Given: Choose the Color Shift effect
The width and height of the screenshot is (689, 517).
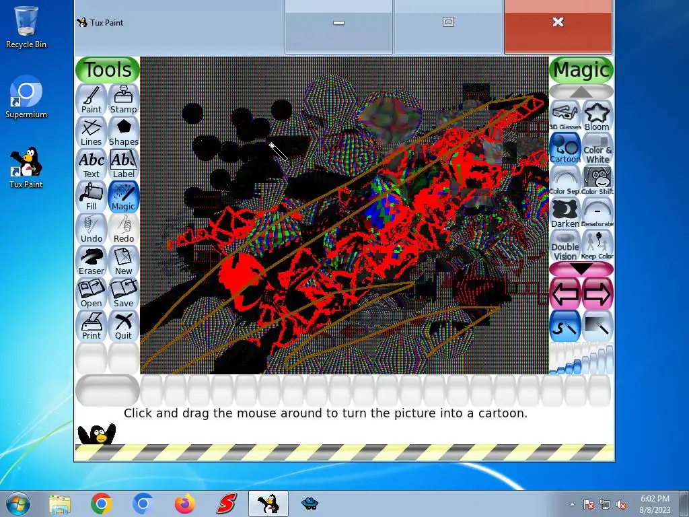Looking at the screenshot, I should [597, 180].
